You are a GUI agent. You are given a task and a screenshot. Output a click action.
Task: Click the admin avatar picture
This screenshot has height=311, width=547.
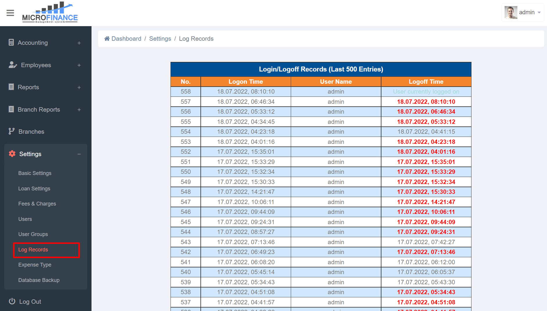click(x=511, y=12)
